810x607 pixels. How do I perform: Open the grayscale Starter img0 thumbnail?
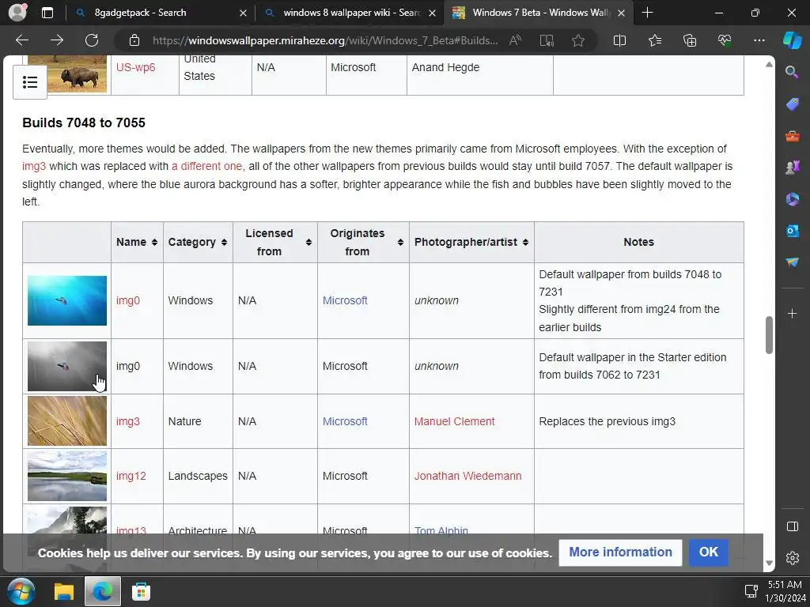pos(67,366)
